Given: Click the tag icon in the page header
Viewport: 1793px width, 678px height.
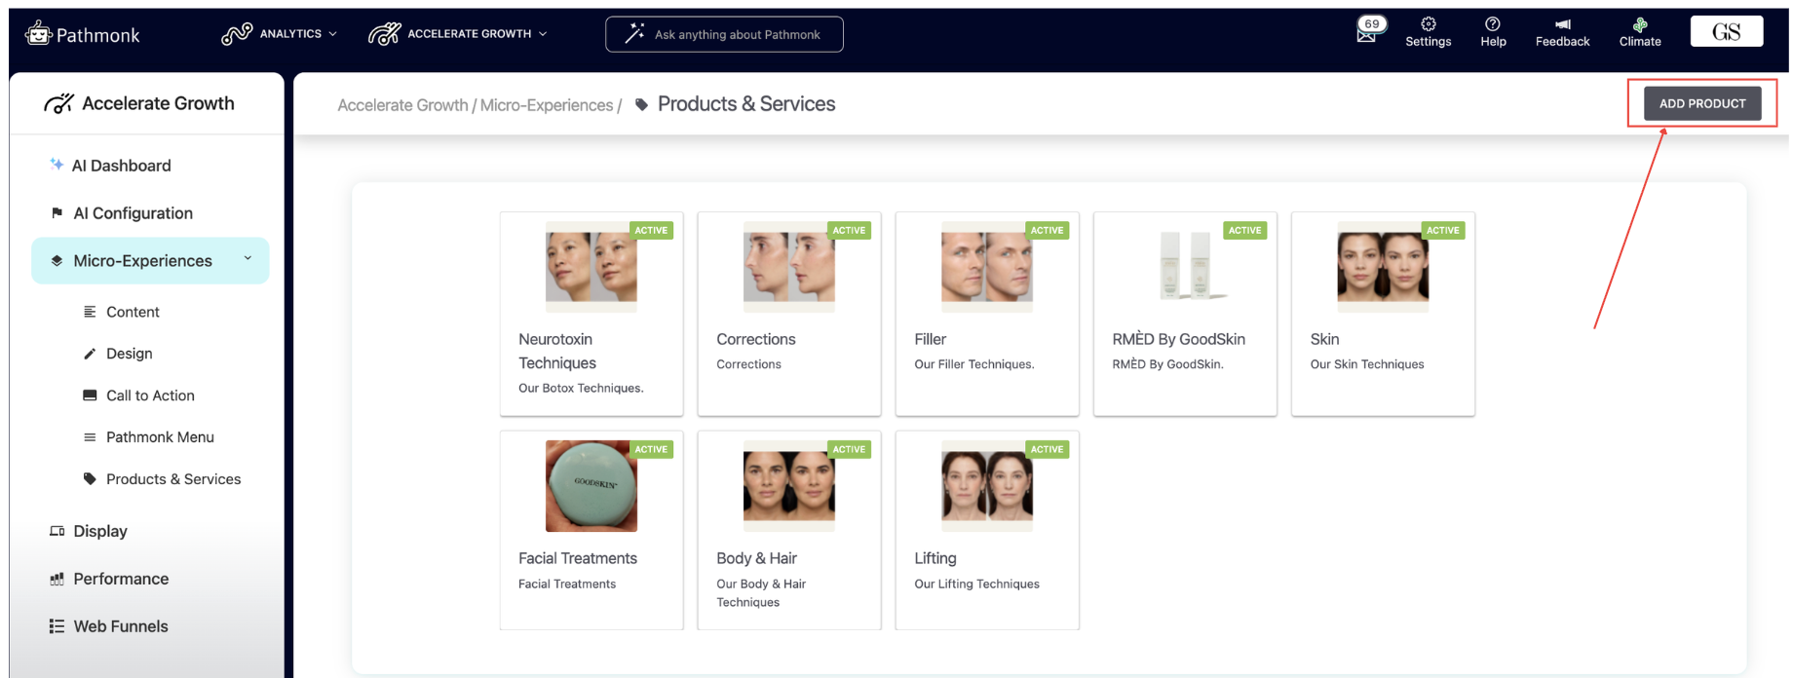Looking at the screenshot, I should pyautogui.click(x=641, y=104).
